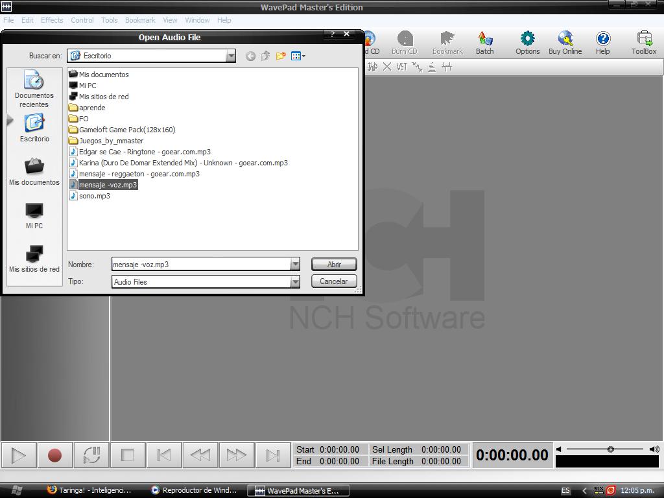The image size is (664, 498).
Task: Click the Abrir button
Action: tap(334, 265)
